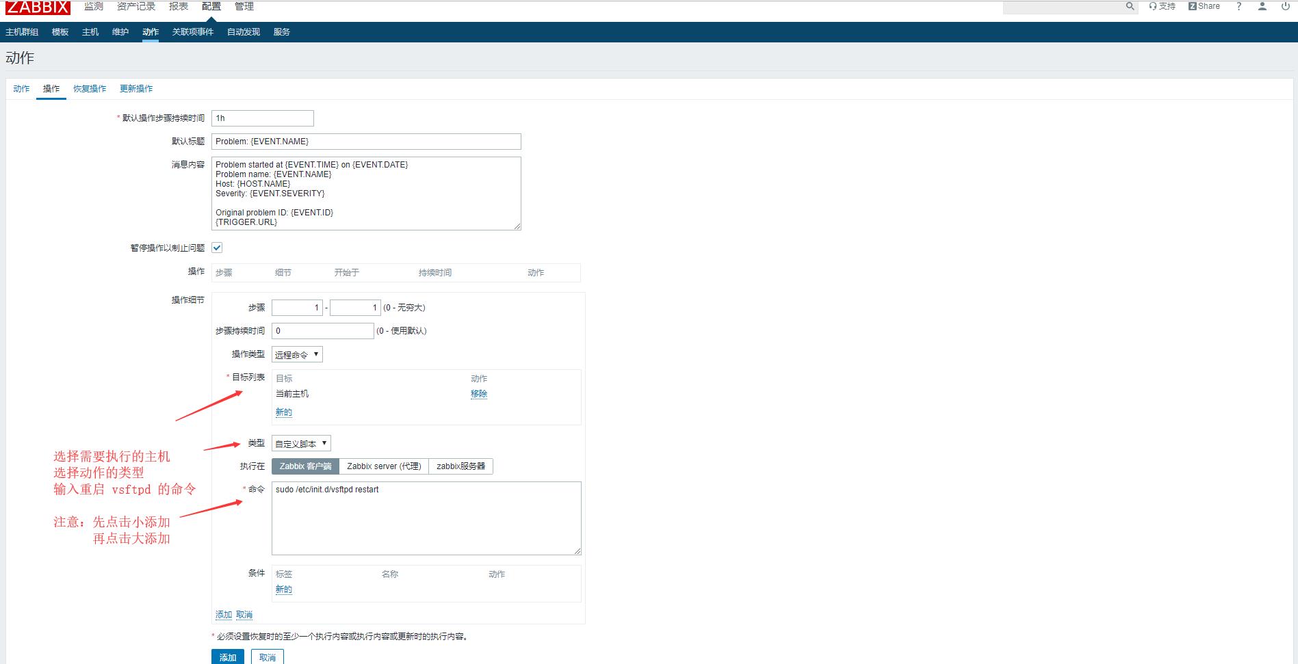Go to 动作 submenu in blue bar
The height and width of the screenshot is (664, 1298).
click(x=151, y=32)
